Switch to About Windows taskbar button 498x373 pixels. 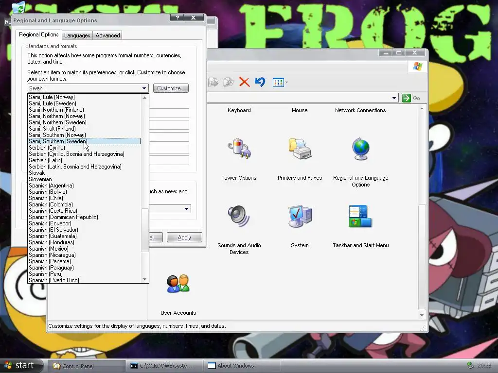[x=242, y=366]
